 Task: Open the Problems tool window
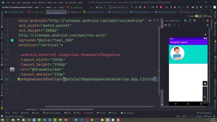[88, 113]
